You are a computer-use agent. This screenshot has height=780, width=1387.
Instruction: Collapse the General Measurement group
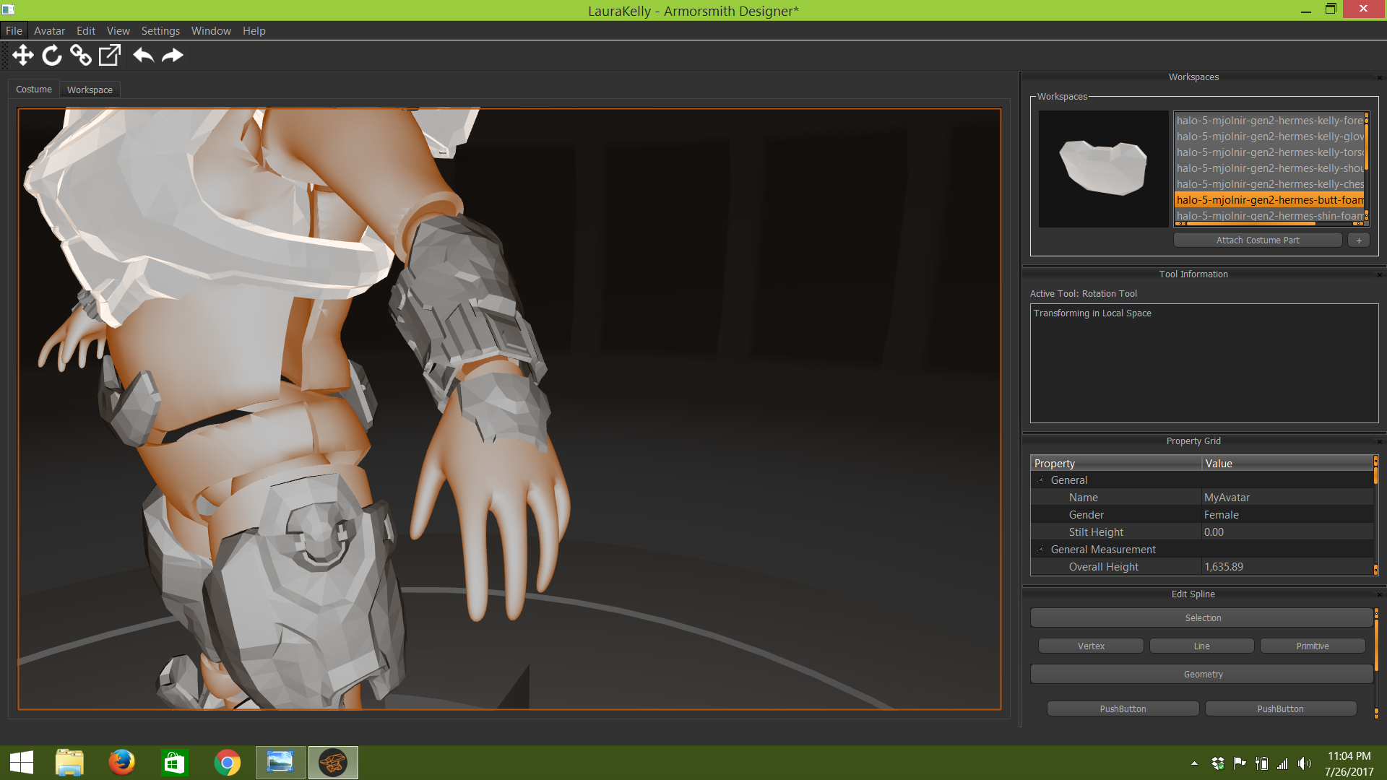pyautogui.click(x=1041, y=550)
